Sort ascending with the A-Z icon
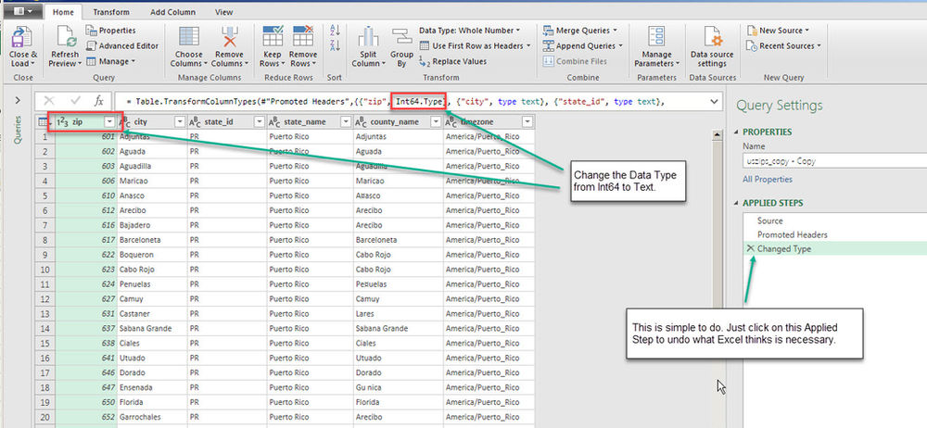 336,31
